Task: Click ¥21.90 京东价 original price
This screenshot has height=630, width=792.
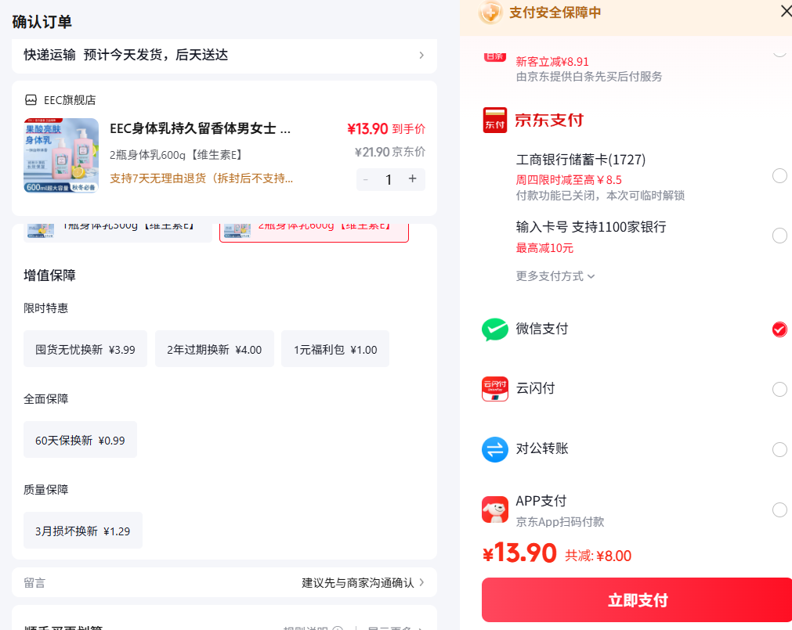Action: [x=390, y=152]
